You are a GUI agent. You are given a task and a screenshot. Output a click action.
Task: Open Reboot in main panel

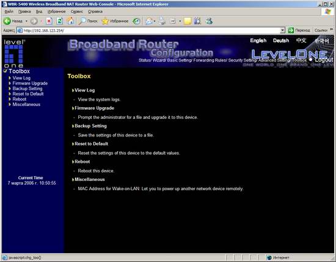82,162
